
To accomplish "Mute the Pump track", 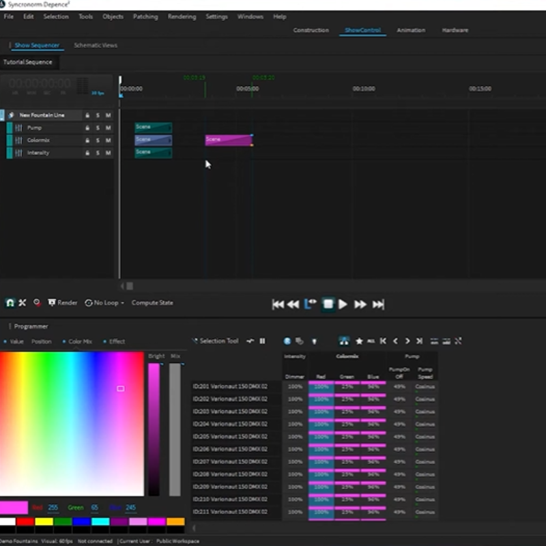I will tap(108, 128).
